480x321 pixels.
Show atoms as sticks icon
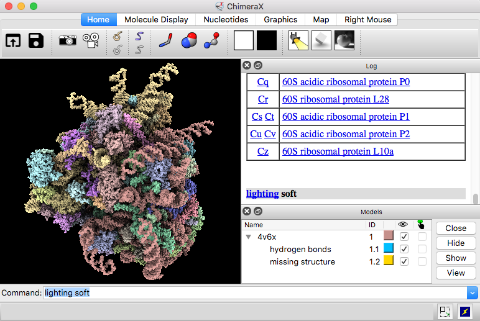click(165, 40)
